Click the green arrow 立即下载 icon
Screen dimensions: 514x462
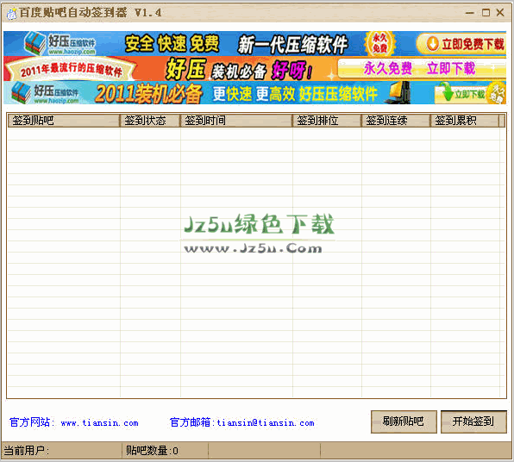446,91
